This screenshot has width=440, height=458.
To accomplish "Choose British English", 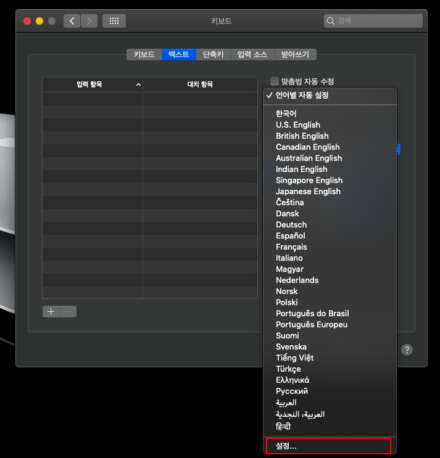I will pyautogui.click(x=330, y=136).
